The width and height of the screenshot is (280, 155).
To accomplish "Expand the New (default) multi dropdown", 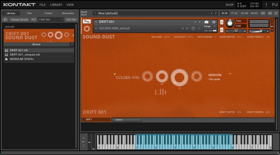I will pos(95,13).
